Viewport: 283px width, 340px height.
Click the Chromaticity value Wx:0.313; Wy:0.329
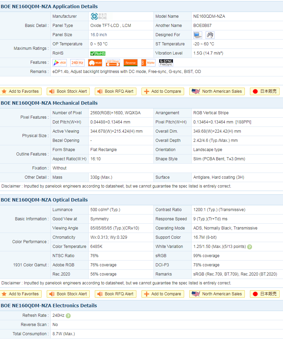(x=109, y=237)
